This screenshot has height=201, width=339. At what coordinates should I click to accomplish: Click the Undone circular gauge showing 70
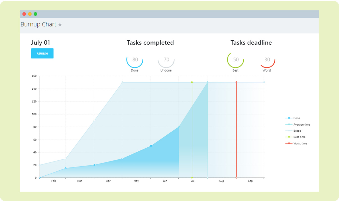pyautogui.click(x=166, y=60)
